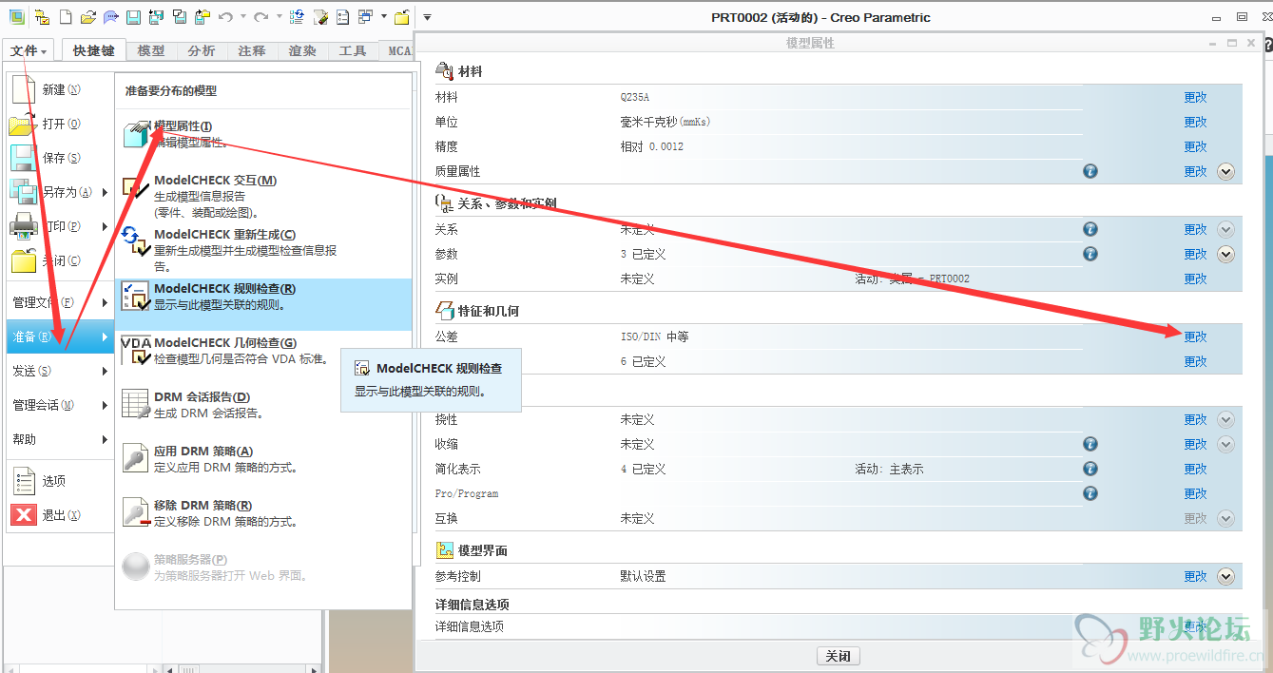Expand the 管理文件 submenu arrow

pyautogui.click(x=105, y=302)
